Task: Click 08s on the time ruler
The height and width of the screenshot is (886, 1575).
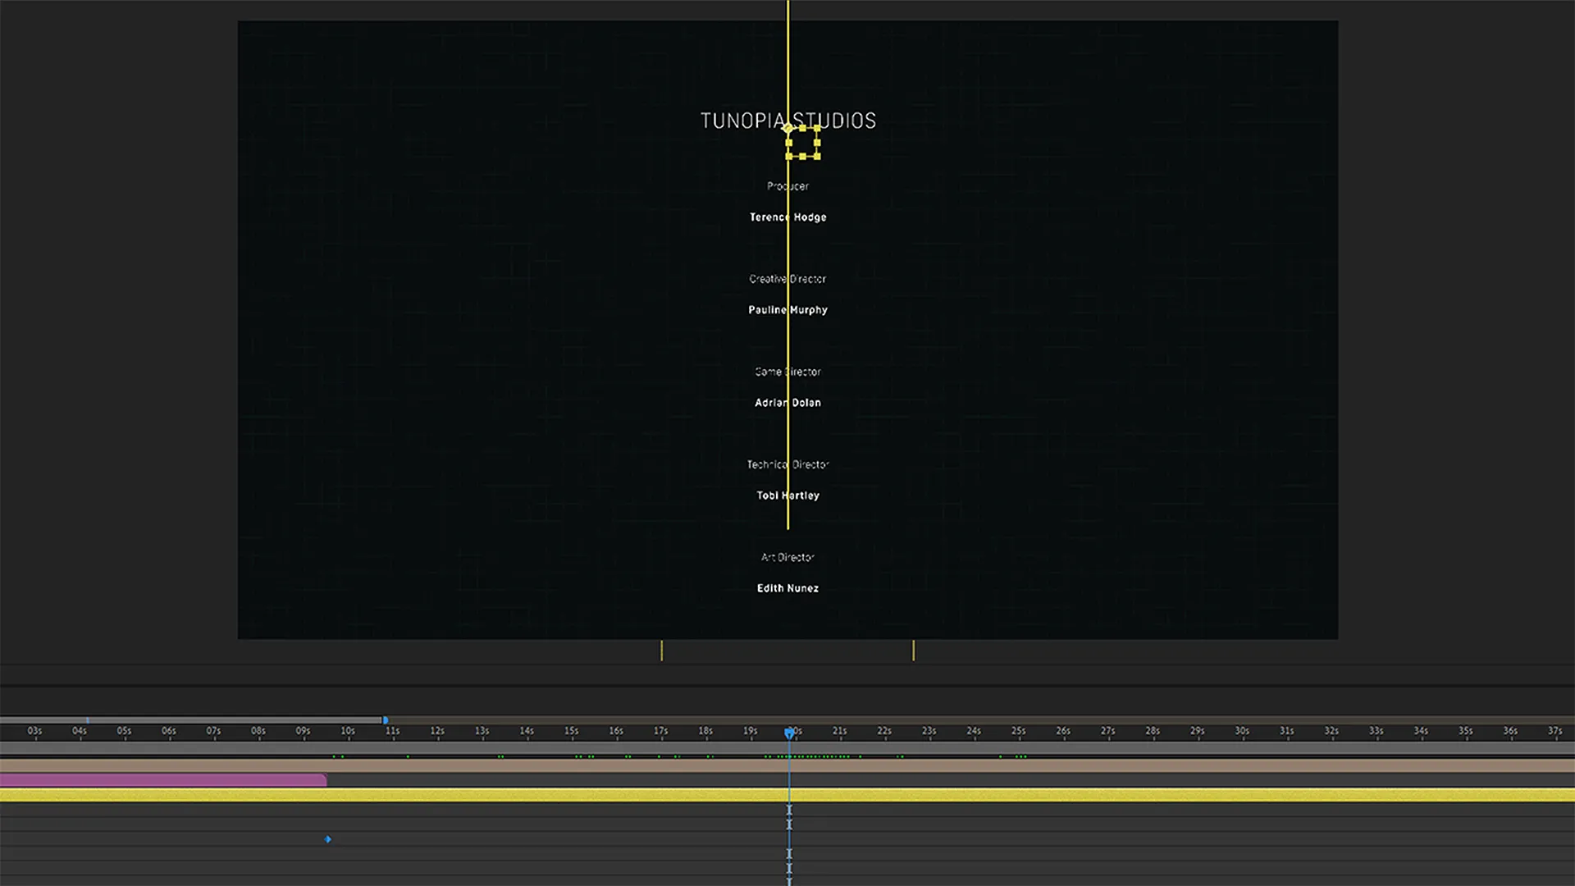Action: (x=258, y=730)
